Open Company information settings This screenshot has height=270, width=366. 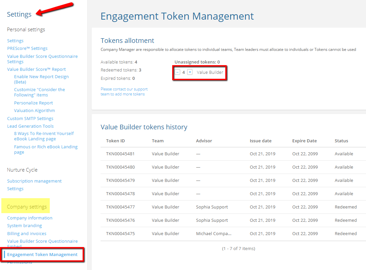tap(30, 218)
